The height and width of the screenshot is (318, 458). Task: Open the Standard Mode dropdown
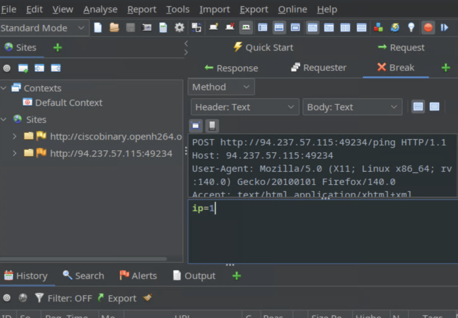pos(44,28)
